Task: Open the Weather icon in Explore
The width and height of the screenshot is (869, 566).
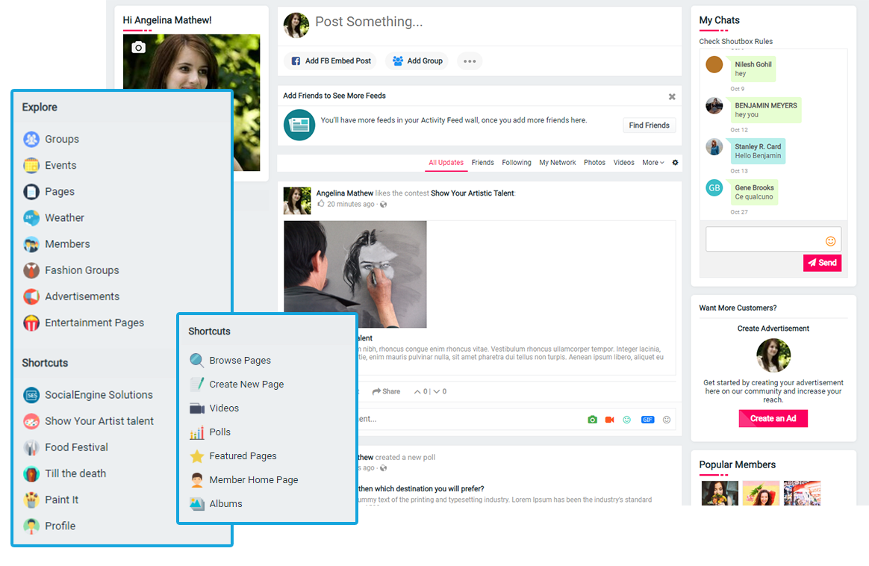Action: (x=31, y=218)
